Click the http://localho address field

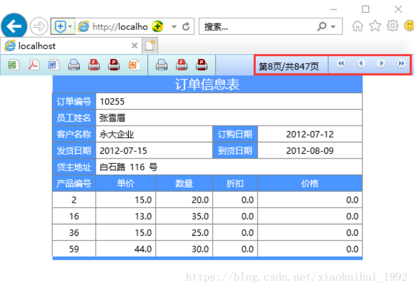coord(120,26)
